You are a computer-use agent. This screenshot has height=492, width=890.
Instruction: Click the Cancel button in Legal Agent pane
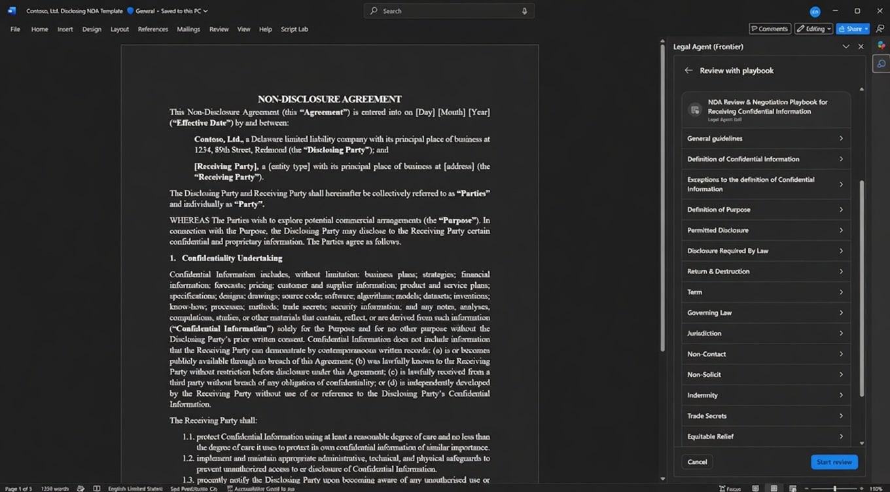point(698,462)
